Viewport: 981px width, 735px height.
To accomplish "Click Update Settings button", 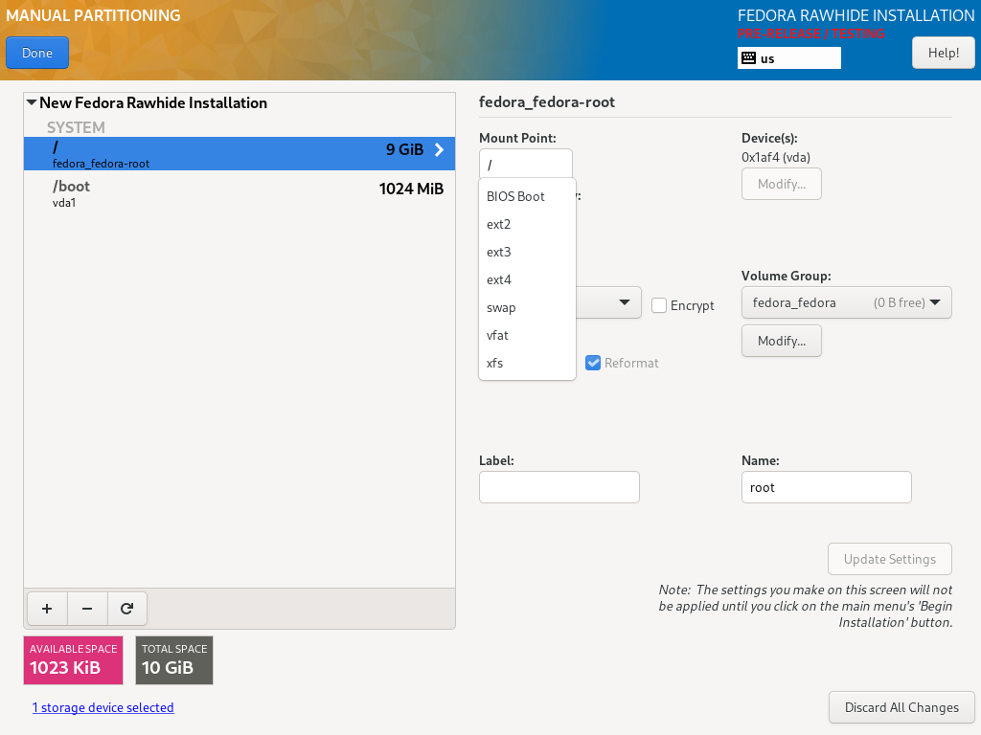I will coord(890,559).
